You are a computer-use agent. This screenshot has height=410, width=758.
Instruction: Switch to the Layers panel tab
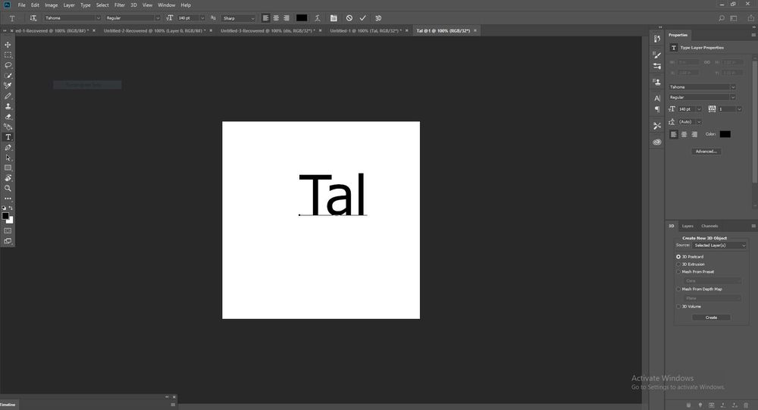[688, 226]
